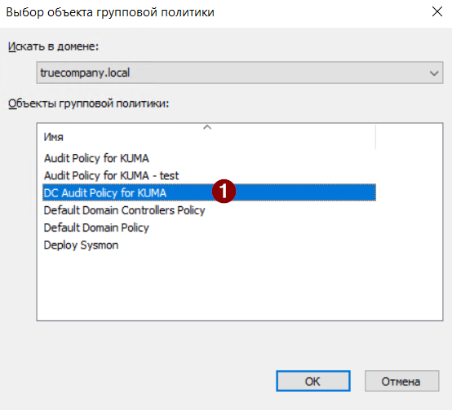Select 'Audit Policy for KUMA - test'
The image size is (452, 410).
click(x=210, y=175)
